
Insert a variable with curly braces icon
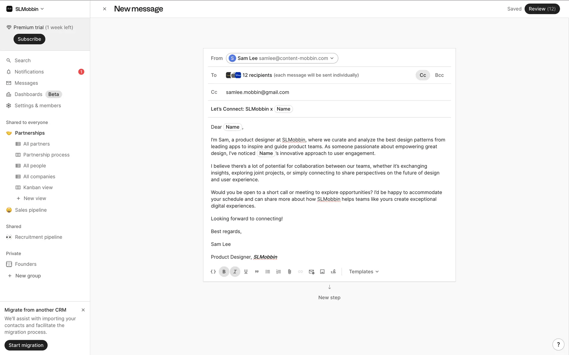(x=213, y=272)
